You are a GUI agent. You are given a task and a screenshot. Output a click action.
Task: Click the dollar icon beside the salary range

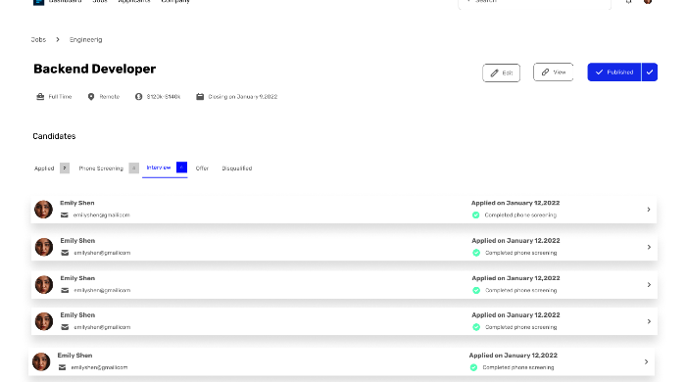pyautogui.click(x=139, y=97)
